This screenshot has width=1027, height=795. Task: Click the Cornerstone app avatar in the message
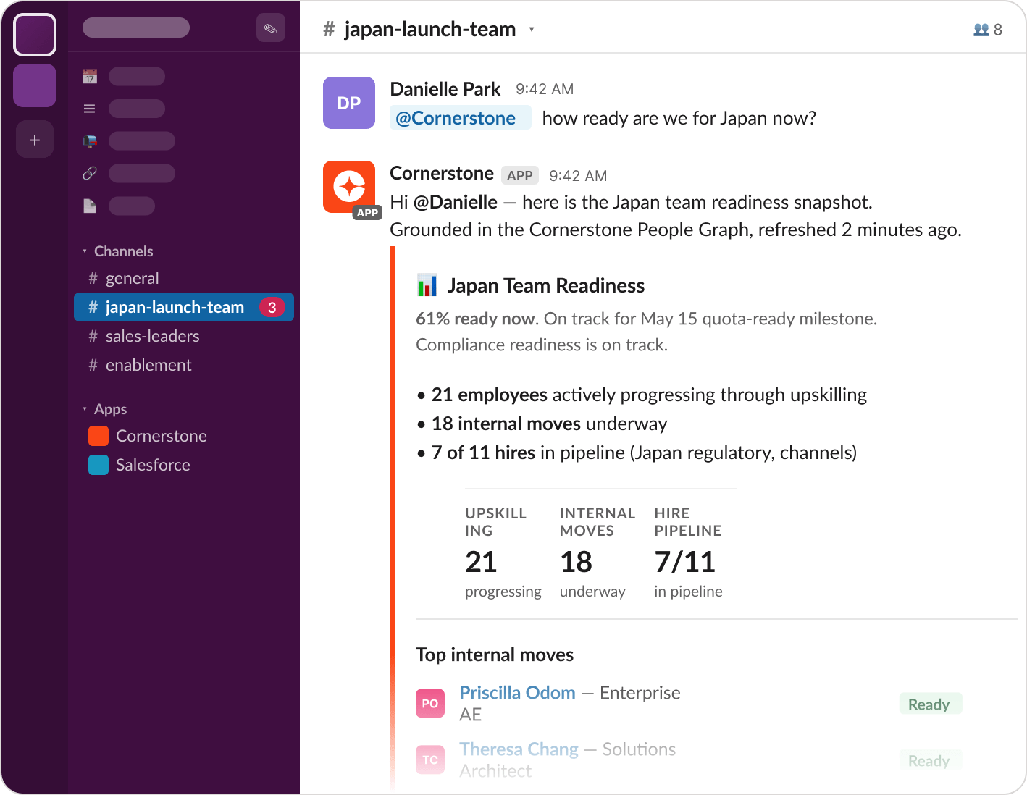pos(349,187)
